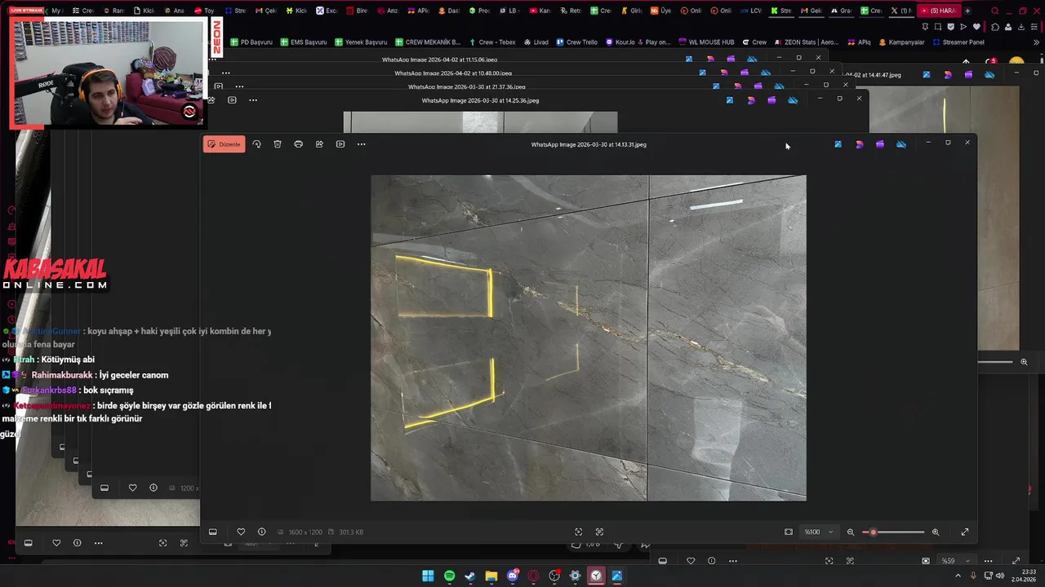Zoom in magnifier on right-edge back window
1045x587 pixels.
click(x=1024, y=362)
